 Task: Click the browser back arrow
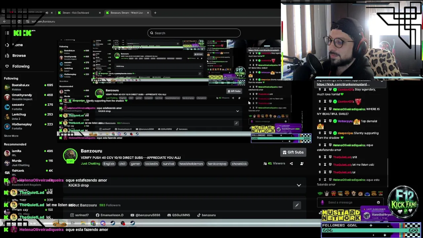5,21
